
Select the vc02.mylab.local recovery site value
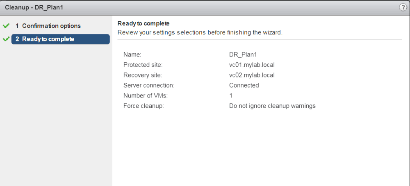[x=252, y=75]
